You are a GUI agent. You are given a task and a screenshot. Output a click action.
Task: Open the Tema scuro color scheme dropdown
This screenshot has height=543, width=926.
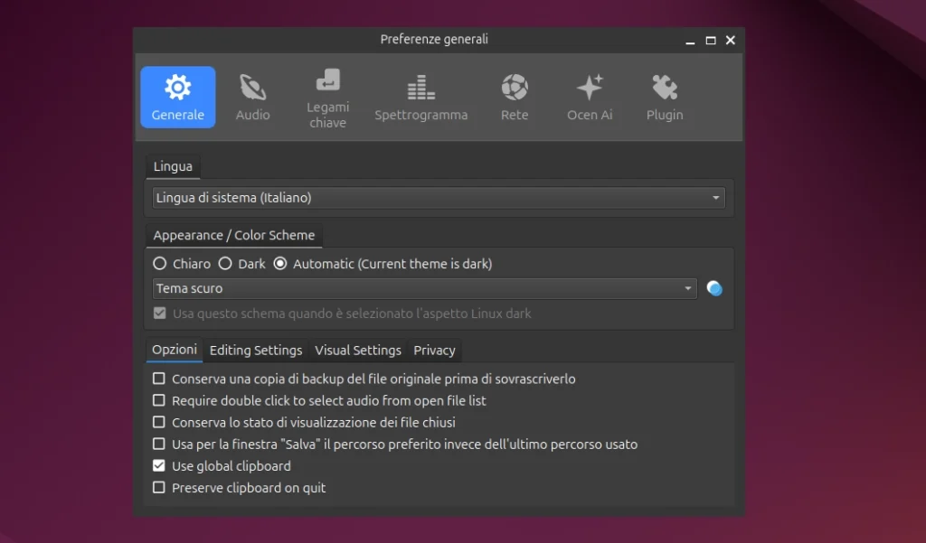click(x=424, y=288)
